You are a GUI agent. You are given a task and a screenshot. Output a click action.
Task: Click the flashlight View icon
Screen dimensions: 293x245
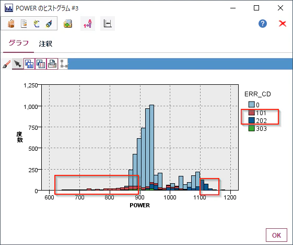[x=49, y=24]
